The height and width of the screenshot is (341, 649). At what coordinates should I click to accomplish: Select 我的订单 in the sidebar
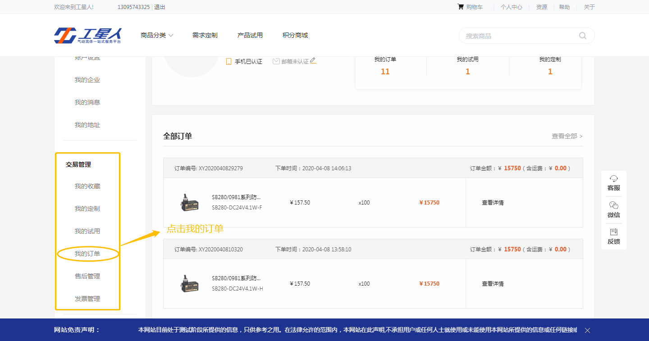point(87,254)
